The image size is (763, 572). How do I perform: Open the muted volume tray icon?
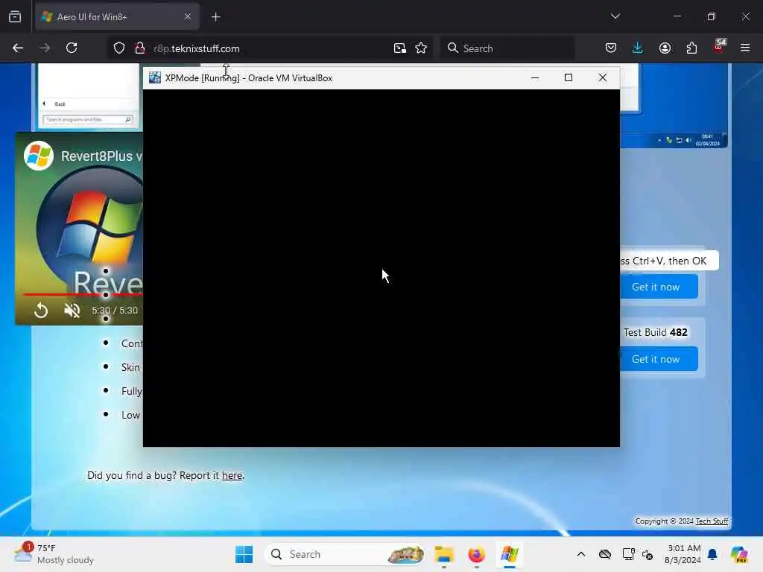tap(648, 554)
